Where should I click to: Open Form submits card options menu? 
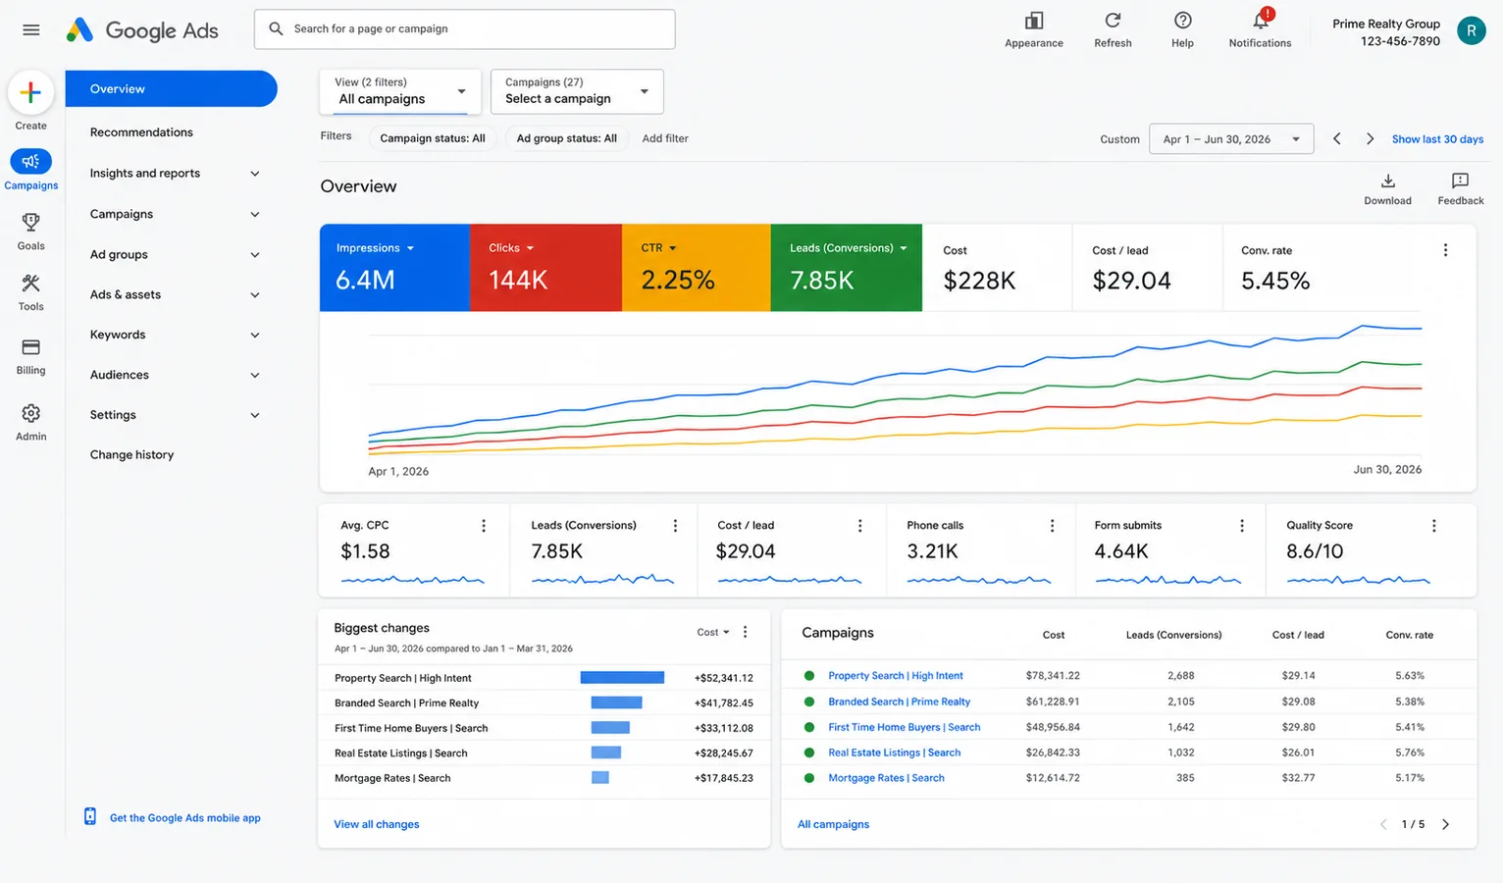click(x=1242, y=526)
